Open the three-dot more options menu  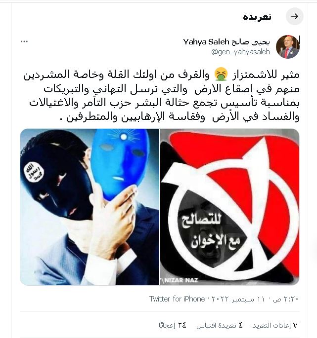(x=24, y=41)
